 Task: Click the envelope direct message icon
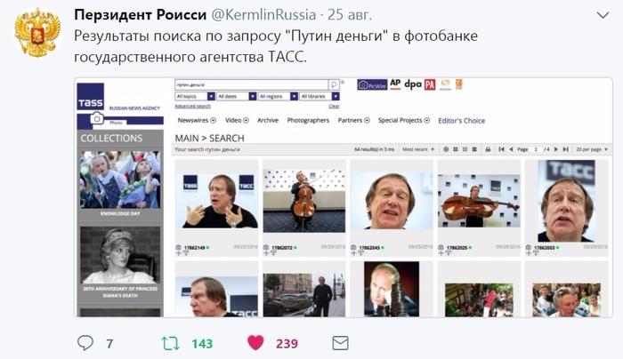point(340,343)
